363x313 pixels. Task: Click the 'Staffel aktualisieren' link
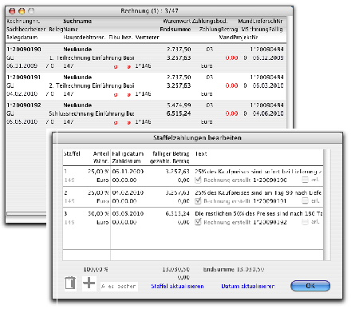click(177, 287)
